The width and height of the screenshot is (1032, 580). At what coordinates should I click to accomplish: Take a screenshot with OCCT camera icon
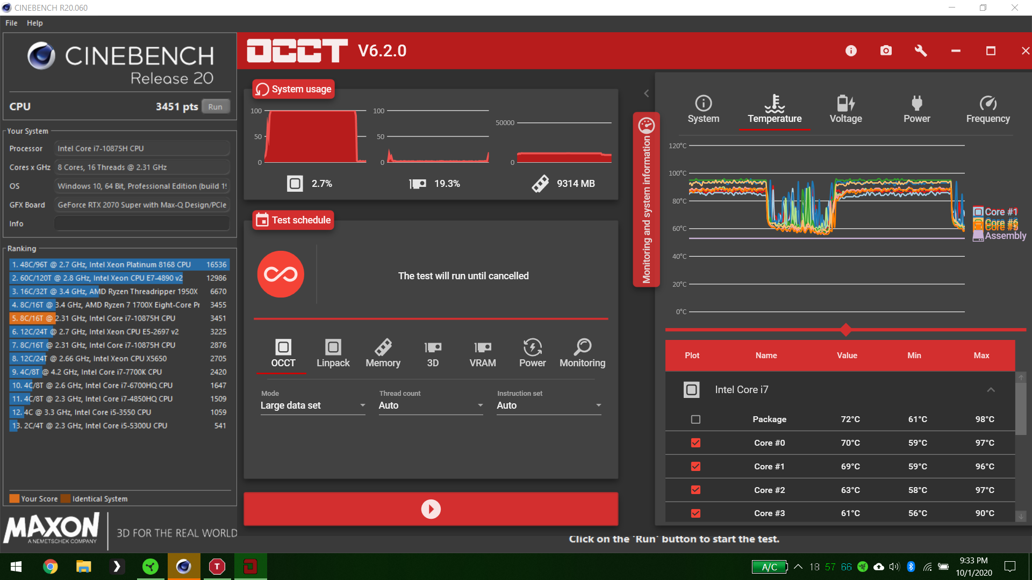click(x=886, y=50)
